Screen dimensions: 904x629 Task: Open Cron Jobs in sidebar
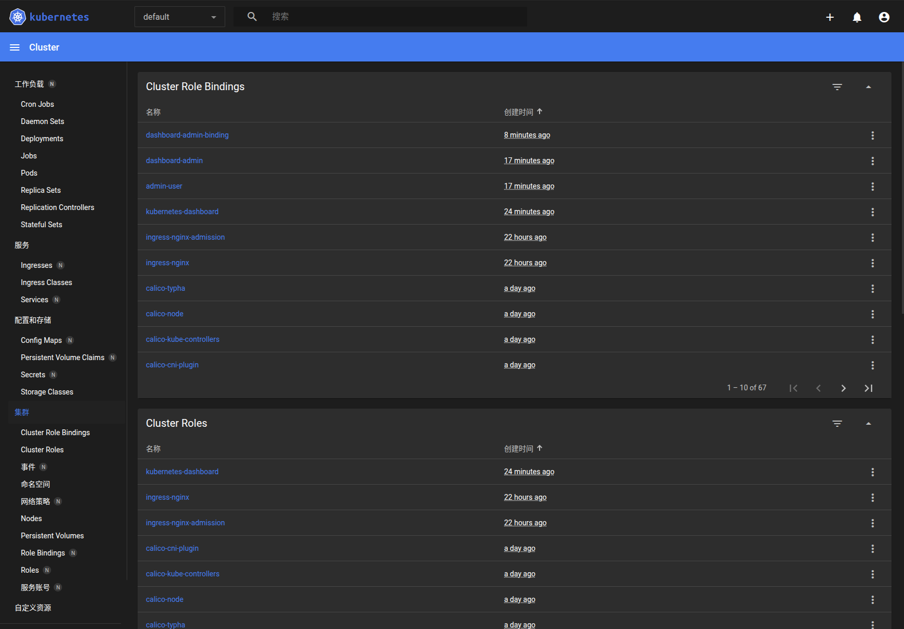pyautogui.click(x=38, y=104)
